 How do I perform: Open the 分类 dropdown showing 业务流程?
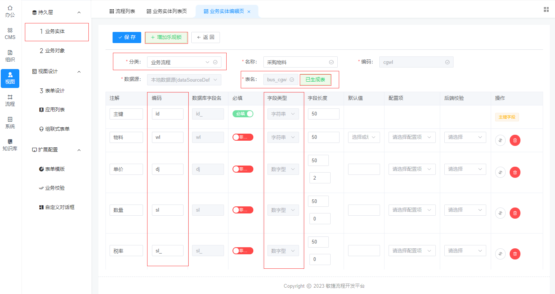(x=184, y=62)
